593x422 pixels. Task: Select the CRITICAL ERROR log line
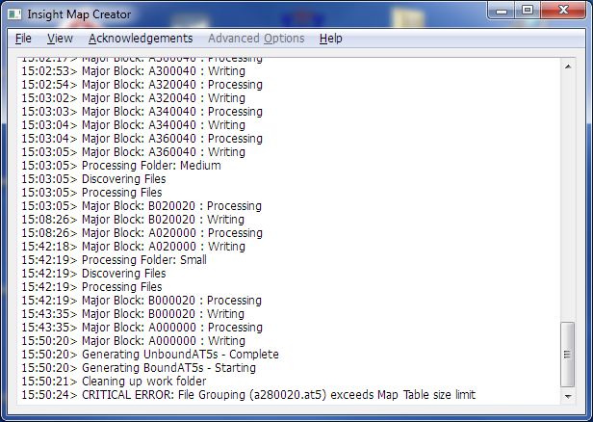pyautogui.click(x=278, y=395)
